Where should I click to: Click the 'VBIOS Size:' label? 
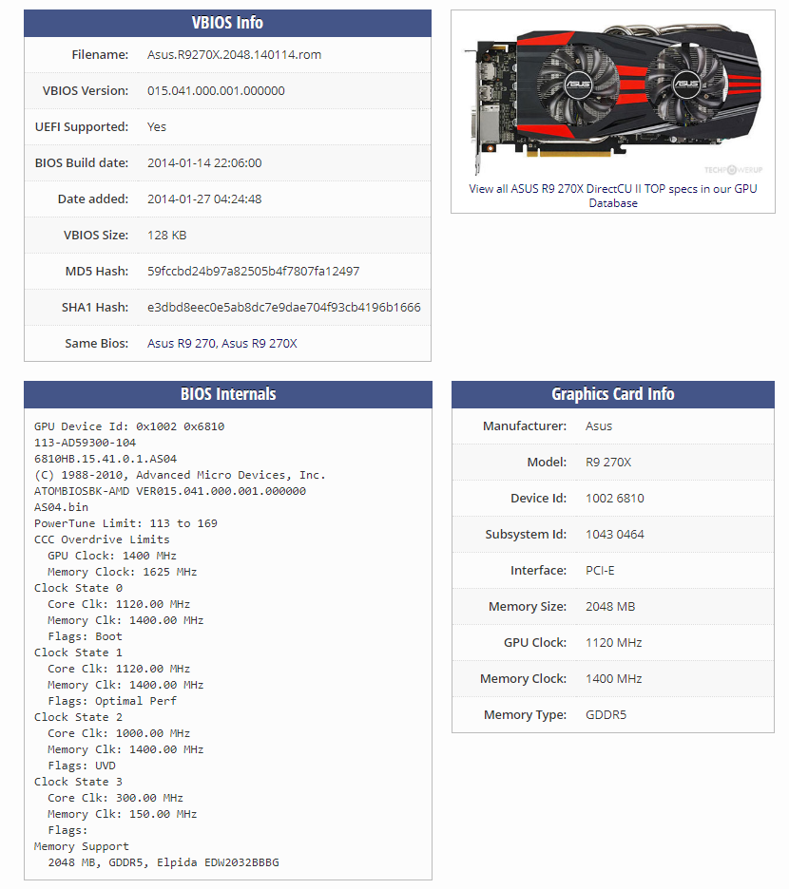96,236
